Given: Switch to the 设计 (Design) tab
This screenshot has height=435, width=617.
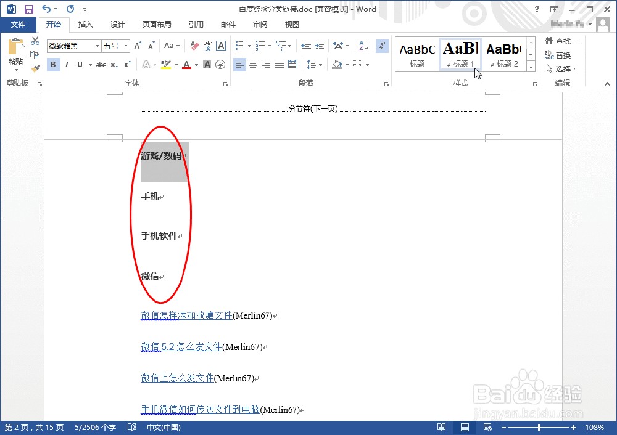Looking at the screenshot, I should (x=118, y=25).
